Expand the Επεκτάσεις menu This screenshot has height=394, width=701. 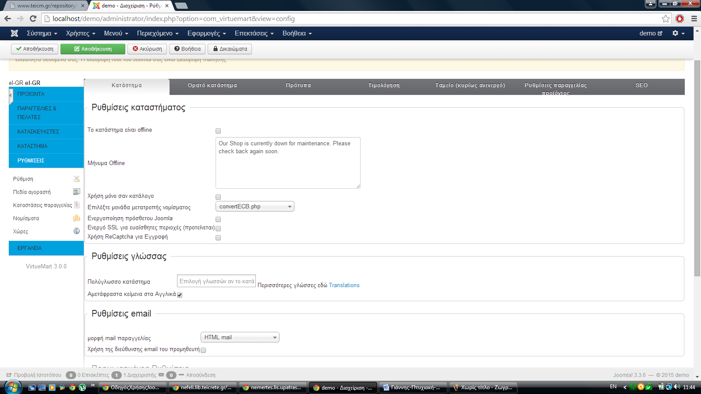[x=254, y=33]
